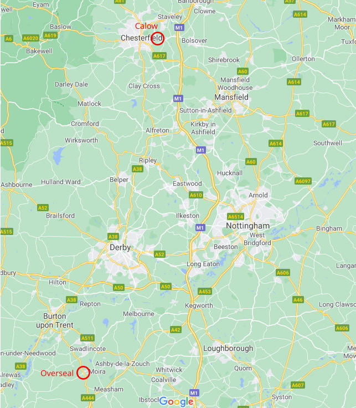Viewport: 356px width, 408px height.
Task: Click the A453 road shield
Action: click(x=204, y=292)
